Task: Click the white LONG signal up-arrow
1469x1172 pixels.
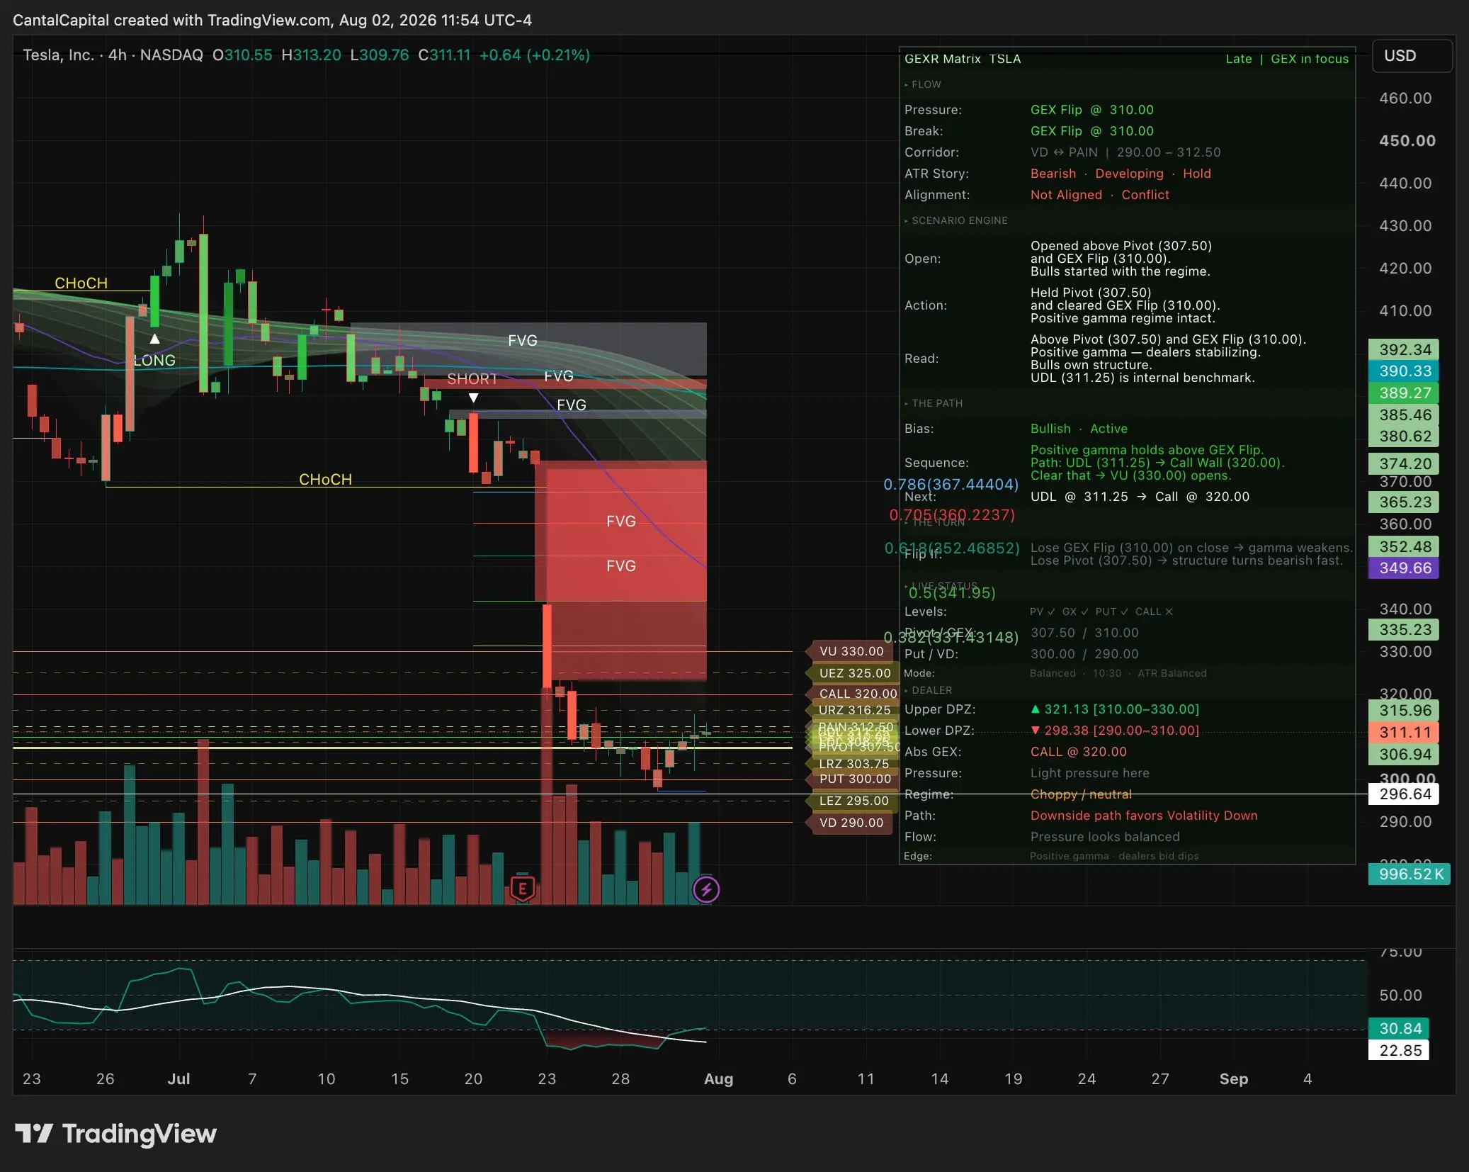Action: click(x=154, y=339)
